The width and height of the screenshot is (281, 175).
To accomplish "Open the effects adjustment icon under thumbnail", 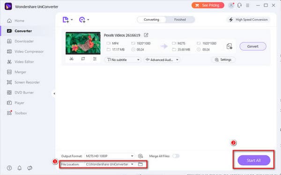I will (x=95, y=59).
